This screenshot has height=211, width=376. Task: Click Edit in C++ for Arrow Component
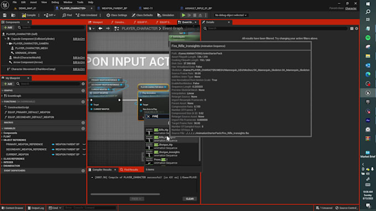click(79, 62)
